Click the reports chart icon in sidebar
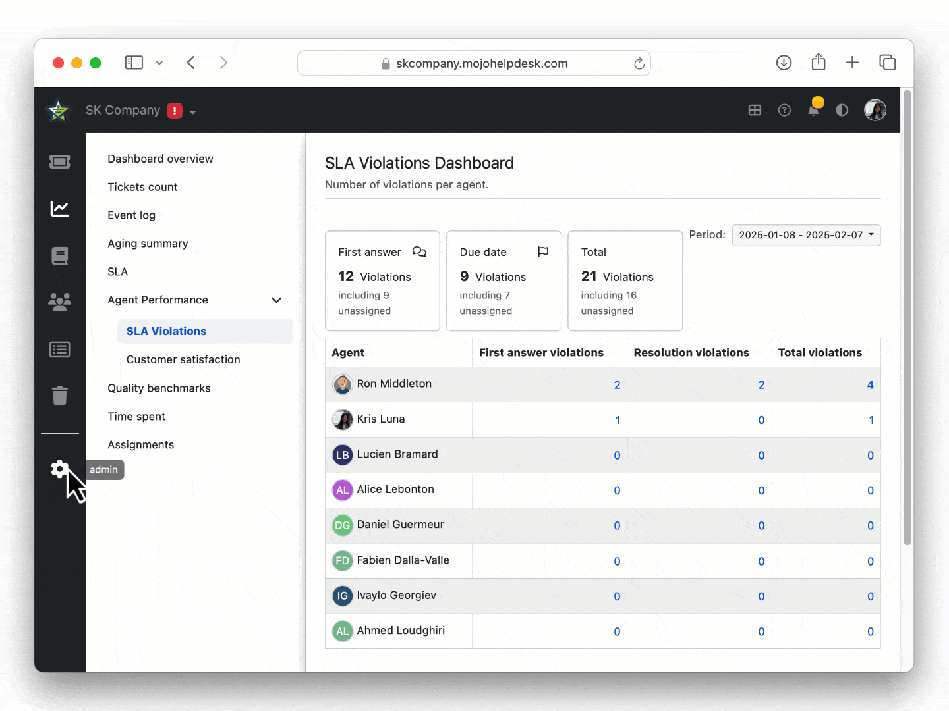This screenshot has height=711, width=949. pos(60,209)
